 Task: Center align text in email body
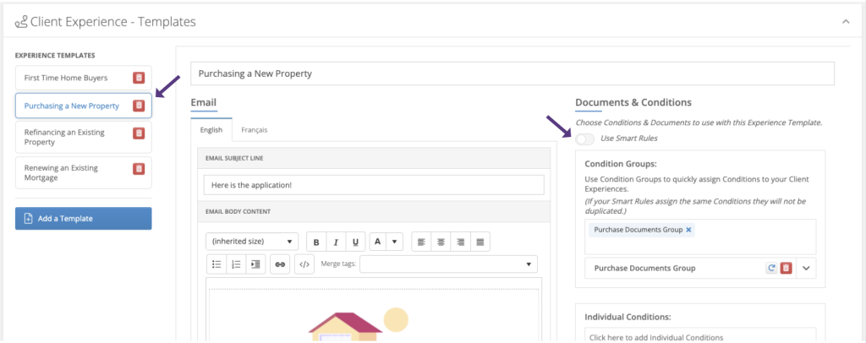pyautogui.click(x=441, y=242)
